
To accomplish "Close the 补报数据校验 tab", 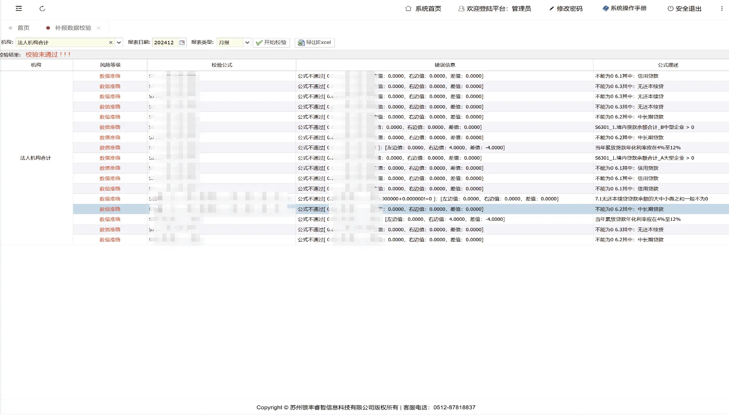I will [x=99, y=28].
